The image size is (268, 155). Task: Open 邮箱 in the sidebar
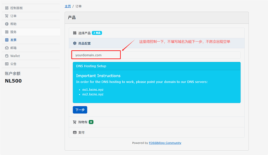click(x=31, y=48)
